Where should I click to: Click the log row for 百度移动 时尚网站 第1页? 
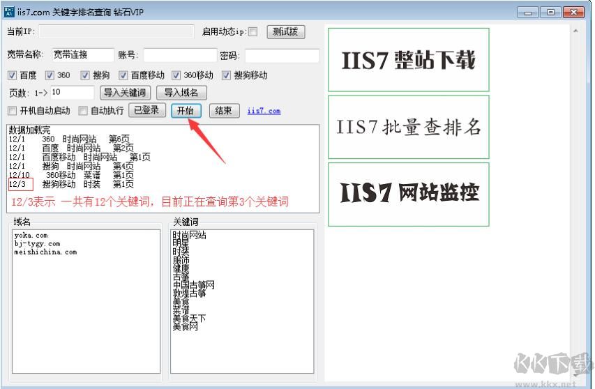pos(80,157)
